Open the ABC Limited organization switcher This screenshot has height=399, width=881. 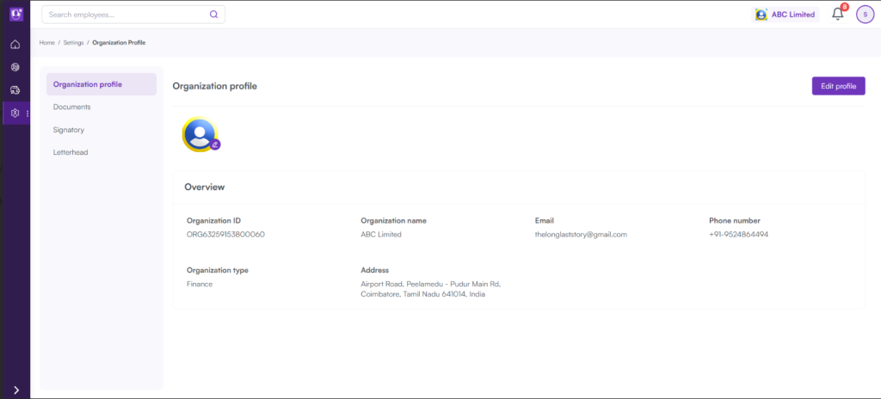[x=785, y=15]
